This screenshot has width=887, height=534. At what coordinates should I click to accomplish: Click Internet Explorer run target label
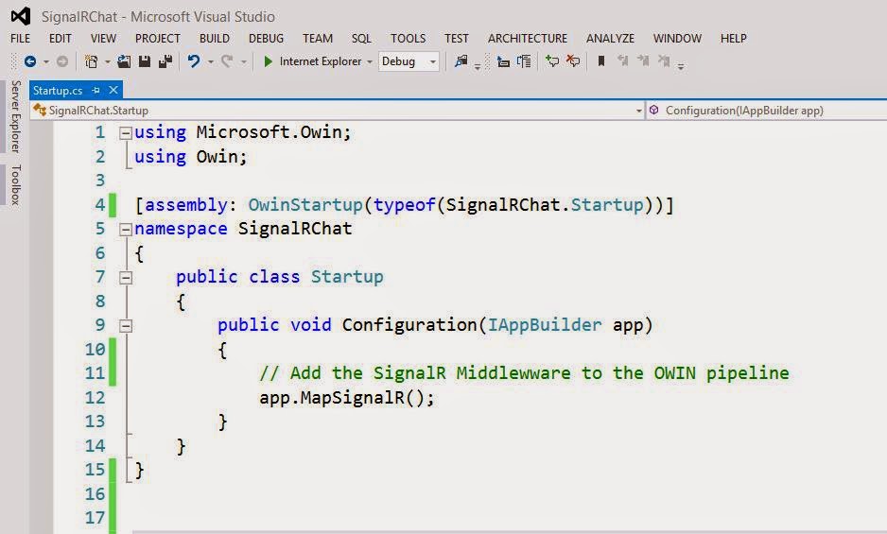coord(321,61)
